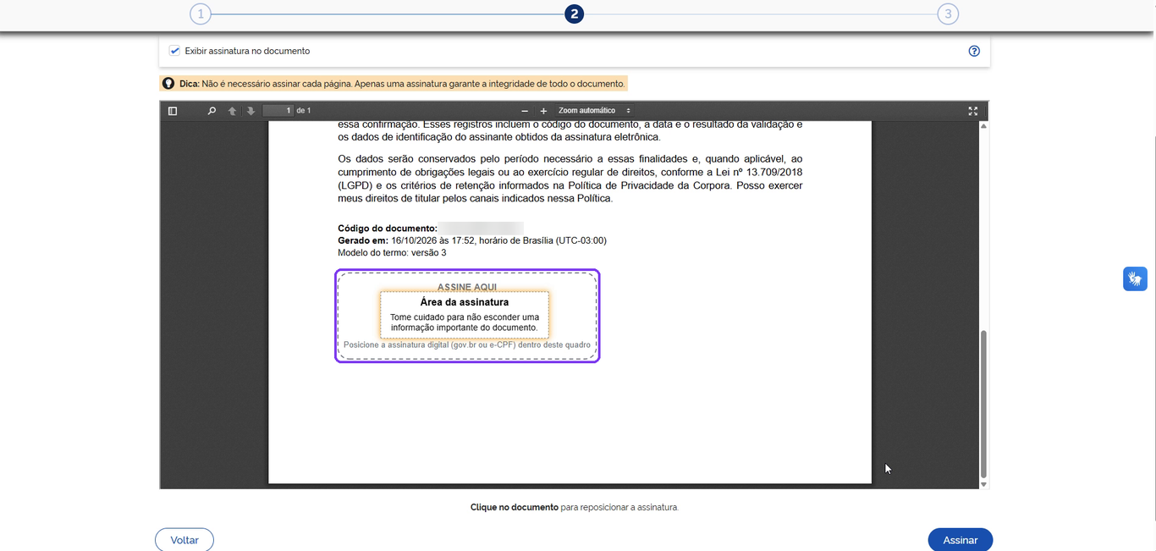Click the scrollbar down arrow
1156x551 pixels.
click(x=983, y=484)
